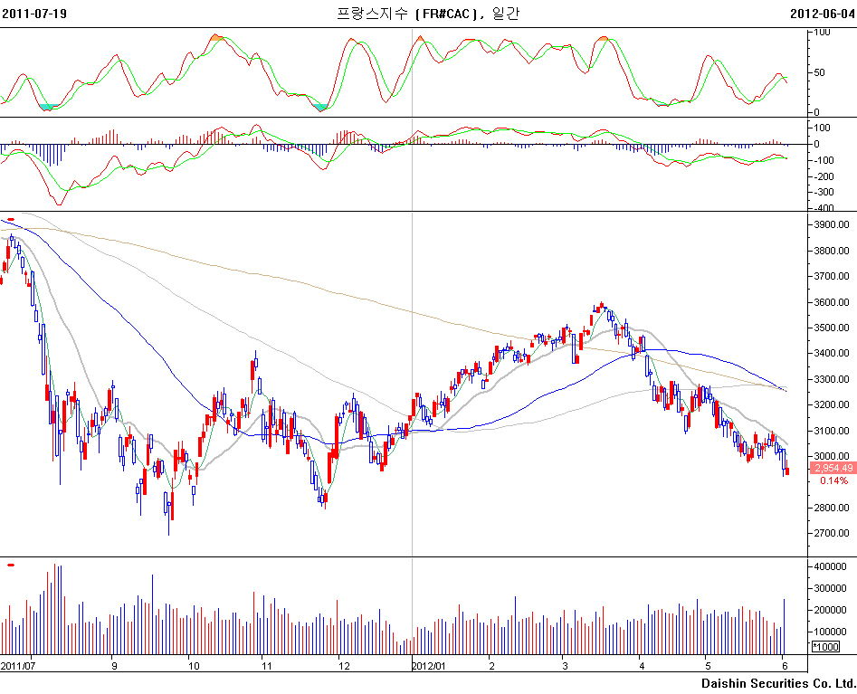Viewport: 857px width, 694px height.
Task: Select the 2,954.49 current price tag
Action: pos(833,468)
